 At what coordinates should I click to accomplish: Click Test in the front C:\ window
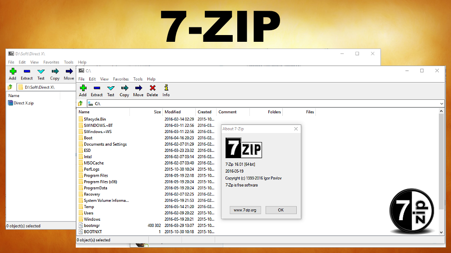pos(111,90)
